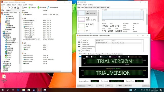Expand the 操作系统 tree node
The image size is (164, 92).
coord(2,33)
